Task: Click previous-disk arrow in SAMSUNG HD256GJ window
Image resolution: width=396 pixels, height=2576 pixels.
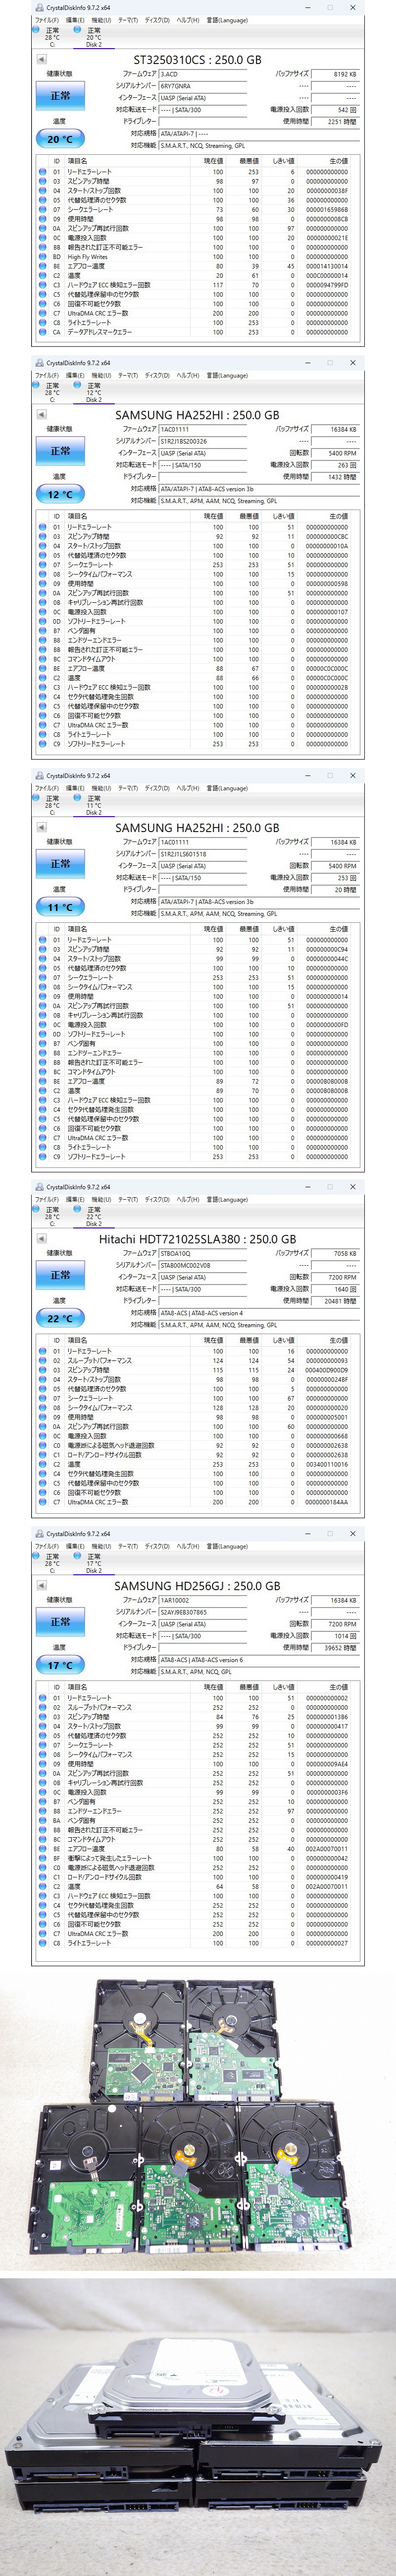Action: [x=41, y=1586]
